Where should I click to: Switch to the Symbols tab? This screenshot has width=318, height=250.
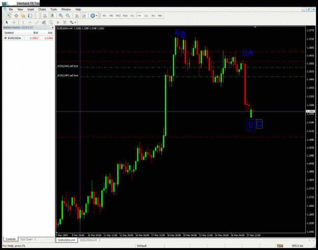(11, 239)
